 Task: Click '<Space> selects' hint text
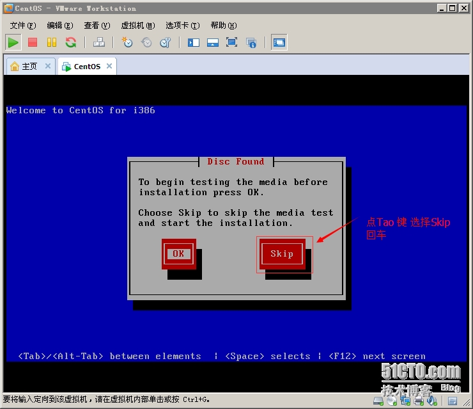[x=268, y=356]
